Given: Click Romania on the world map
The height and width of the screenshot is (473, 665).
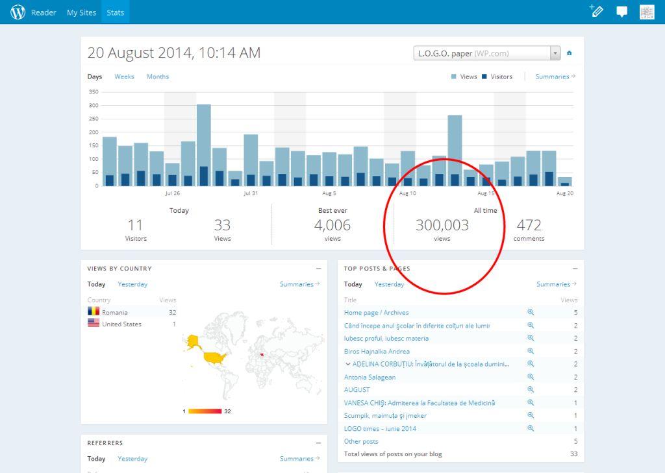Looking at the screenshot, I should (262, 354).
